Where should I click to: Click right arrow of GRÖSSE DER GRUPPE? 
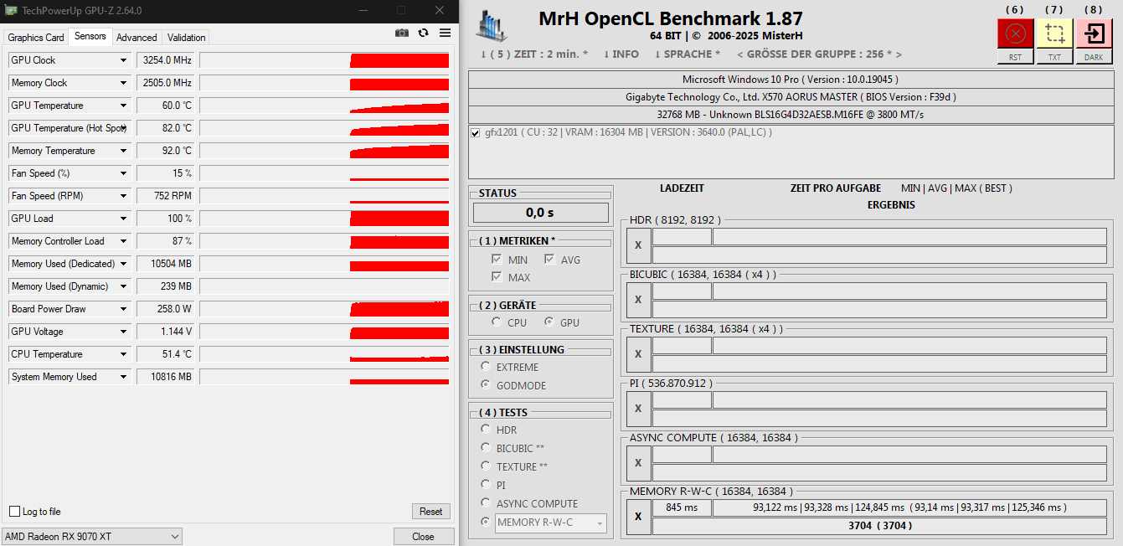(x=899, y=54)
